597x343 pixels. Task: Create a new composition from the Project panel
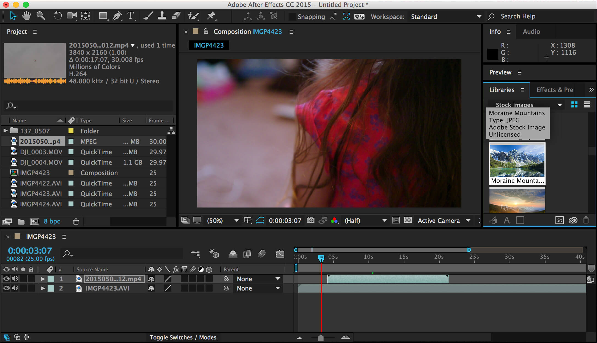click(34, 222)
